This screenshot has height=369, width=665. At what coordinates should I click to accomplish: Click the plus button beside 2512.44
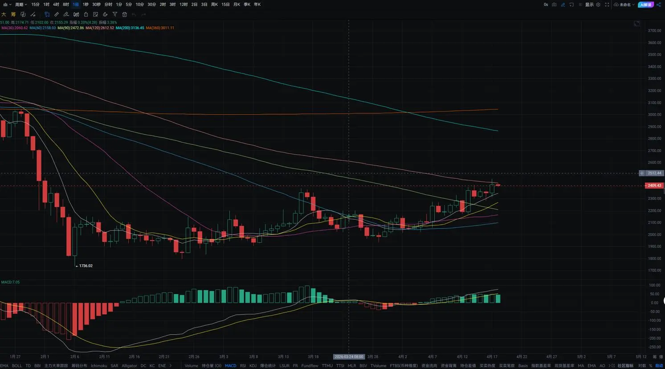(x=642, y=173)
